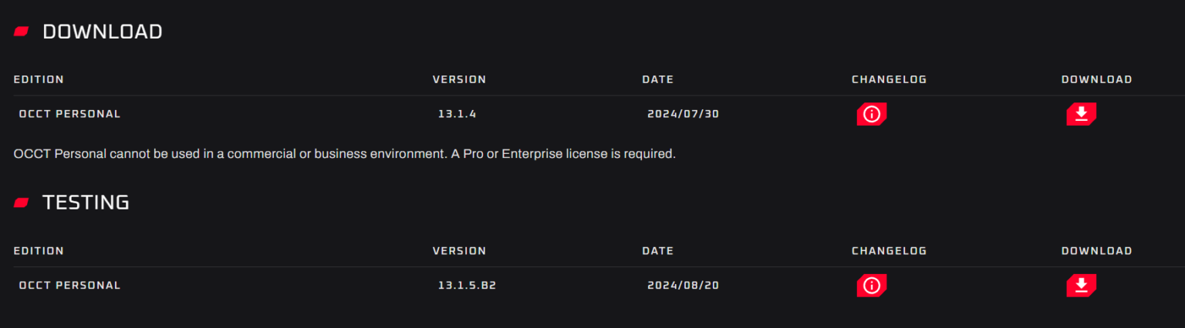Click the red marker beside DOWNLOAD heading
The width and height of the screenshot is (1185, 328).
pos(22,32)
